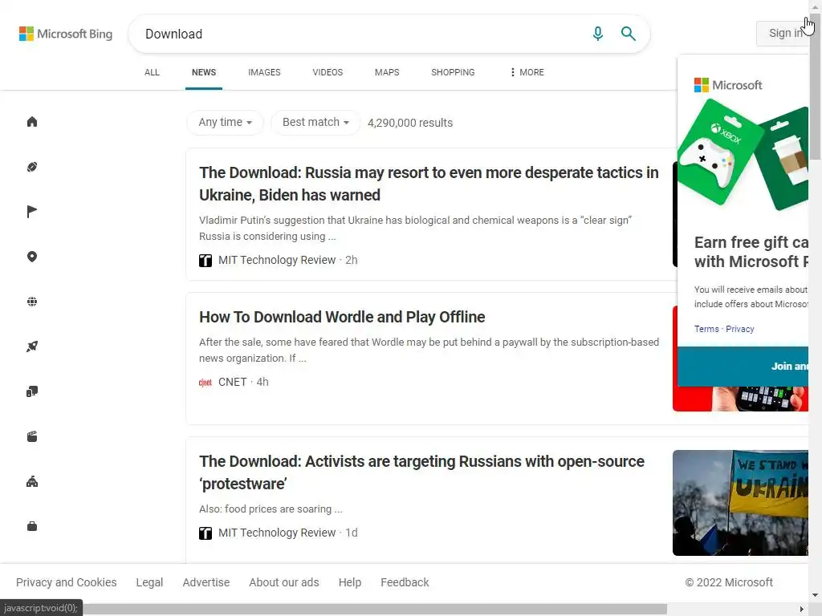Select the capitol building politics icon
The height and width of the screenshot is (616, 822).
(x=32, y=481)
